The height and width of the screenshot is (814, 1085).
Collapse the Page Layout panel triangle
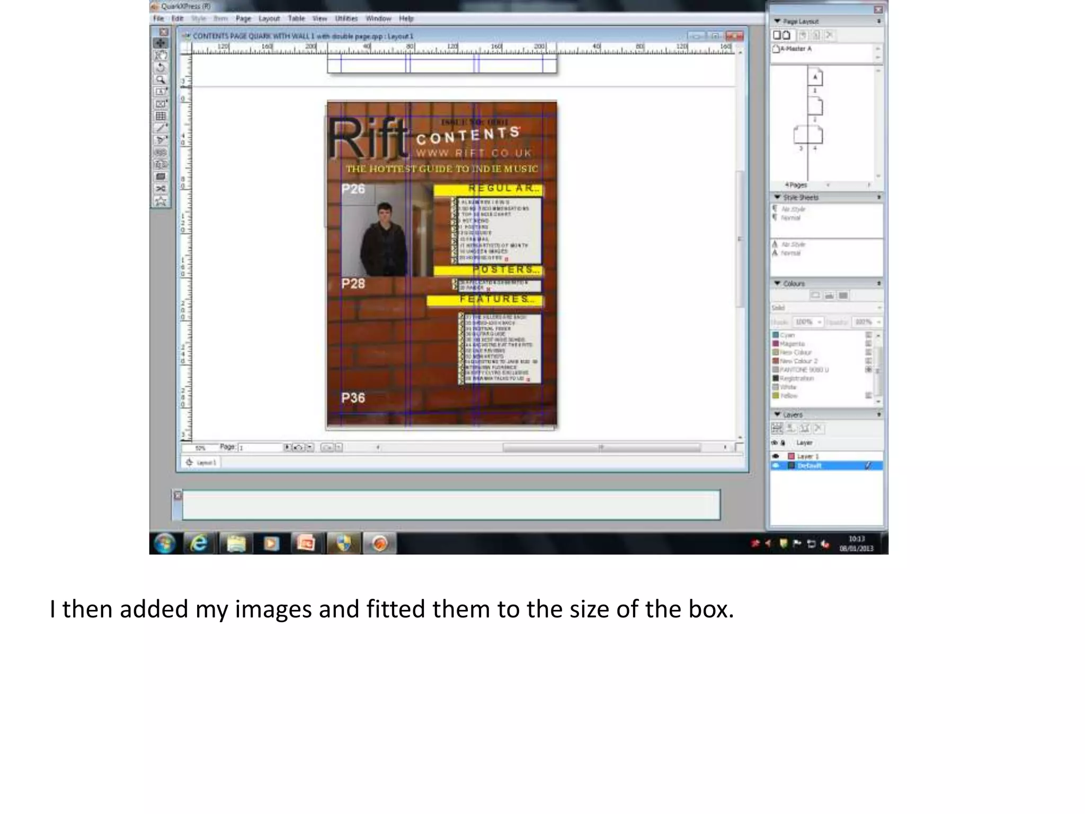(x=777, y=21)
